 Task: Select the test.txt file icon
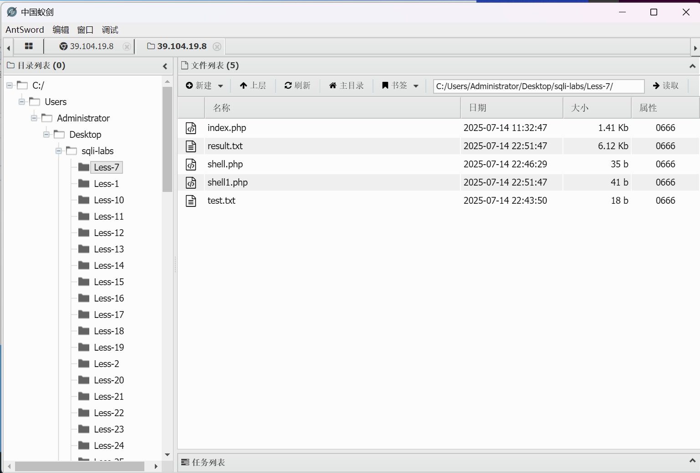pos(191,201)
